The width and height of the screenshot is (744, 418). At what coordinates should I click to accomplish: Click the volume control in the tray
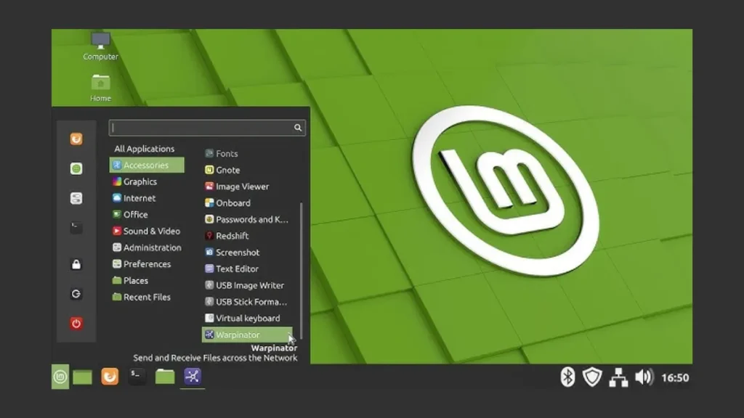coord(643,377)
